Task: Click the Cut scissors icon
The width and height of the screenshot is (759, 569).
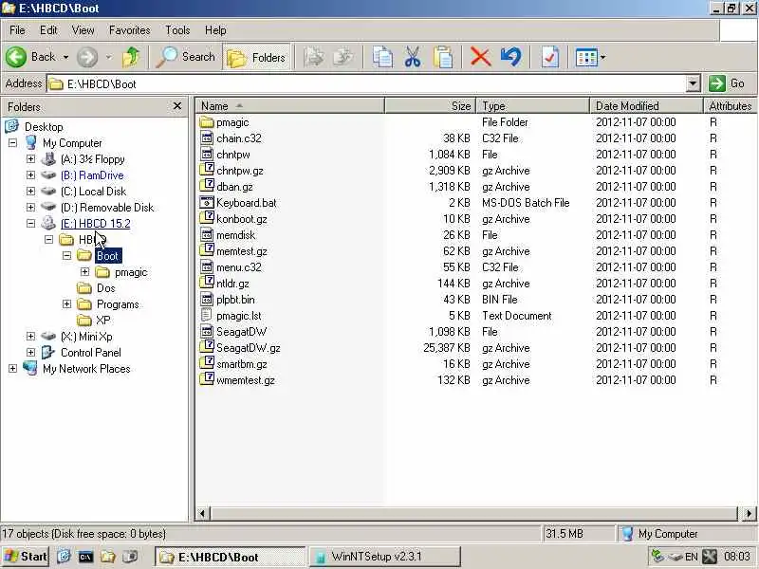Action: click(x=413, y=57)
